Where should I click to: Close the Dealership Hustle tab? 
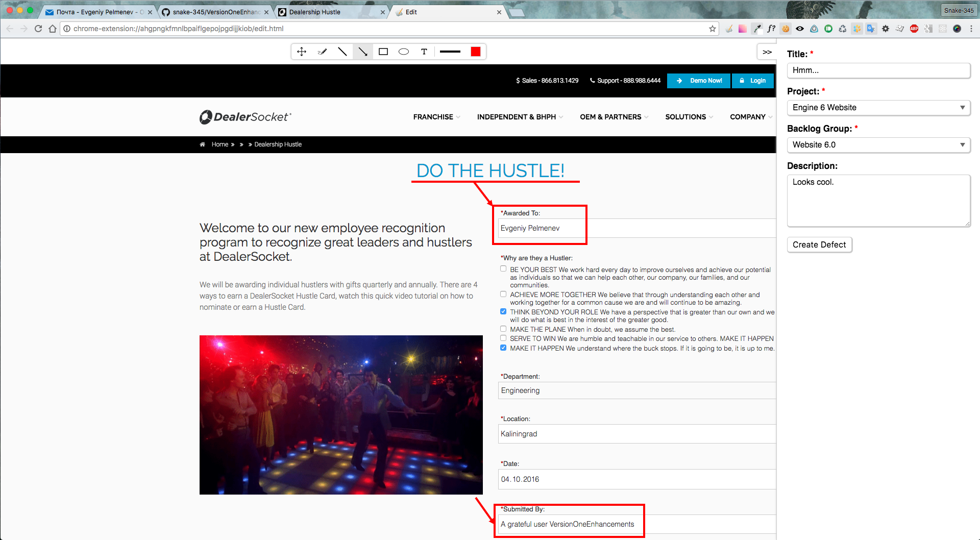pyautogui.click(x=383, y=12)
